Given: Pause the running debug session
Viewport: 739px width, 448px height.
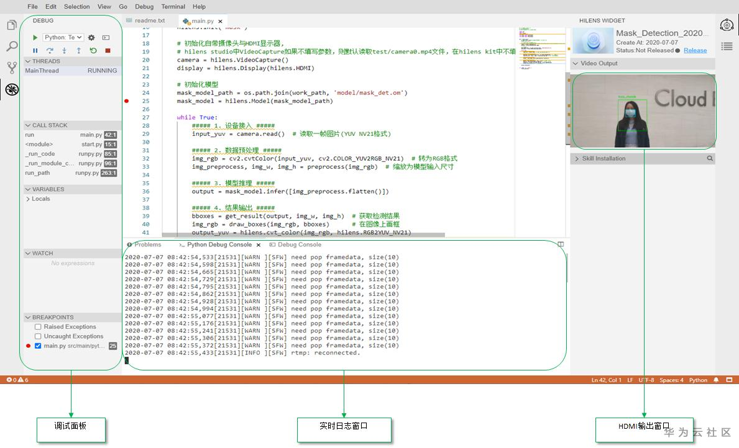Looking at the screenshot, I should point(35,50).
